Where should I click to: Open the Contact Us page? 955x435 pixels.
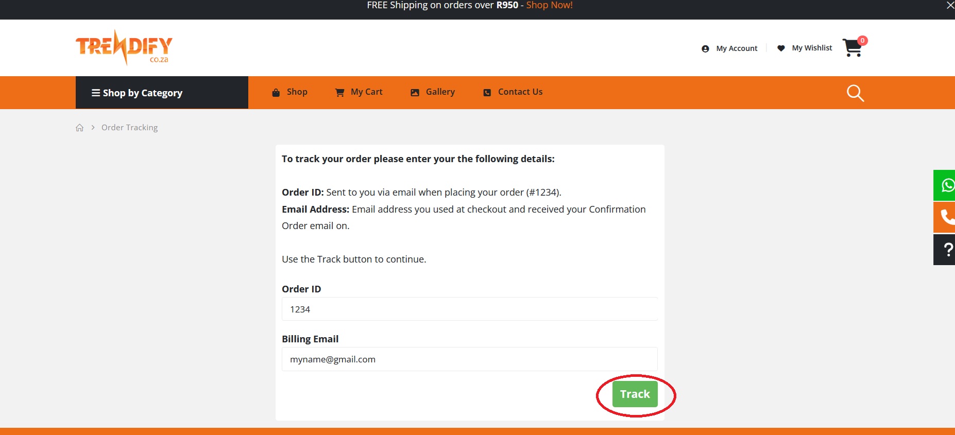(513, 92)
